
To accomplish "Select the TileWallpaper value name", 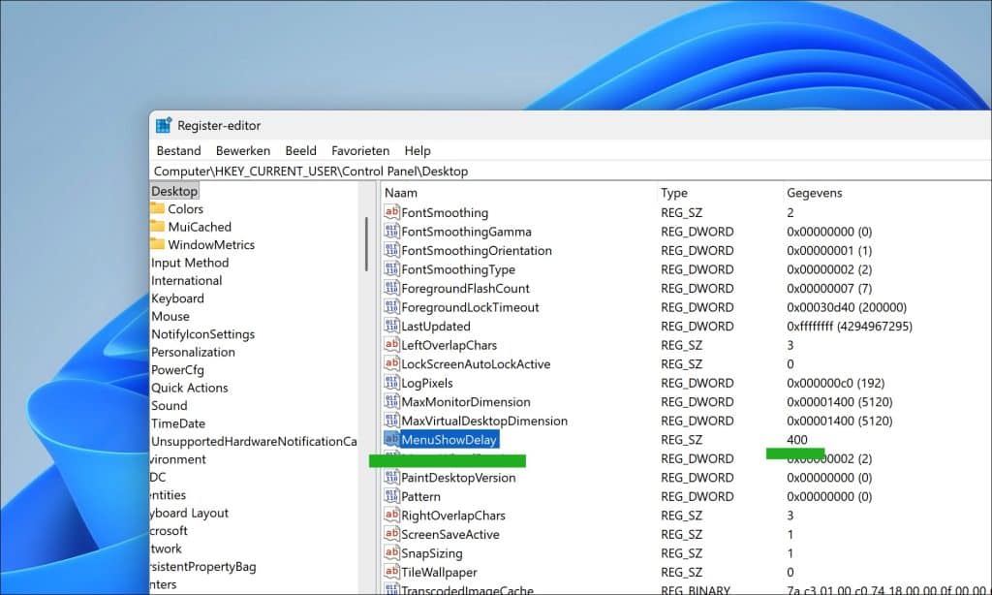I will pyautogui.click(x=439, y=573).
